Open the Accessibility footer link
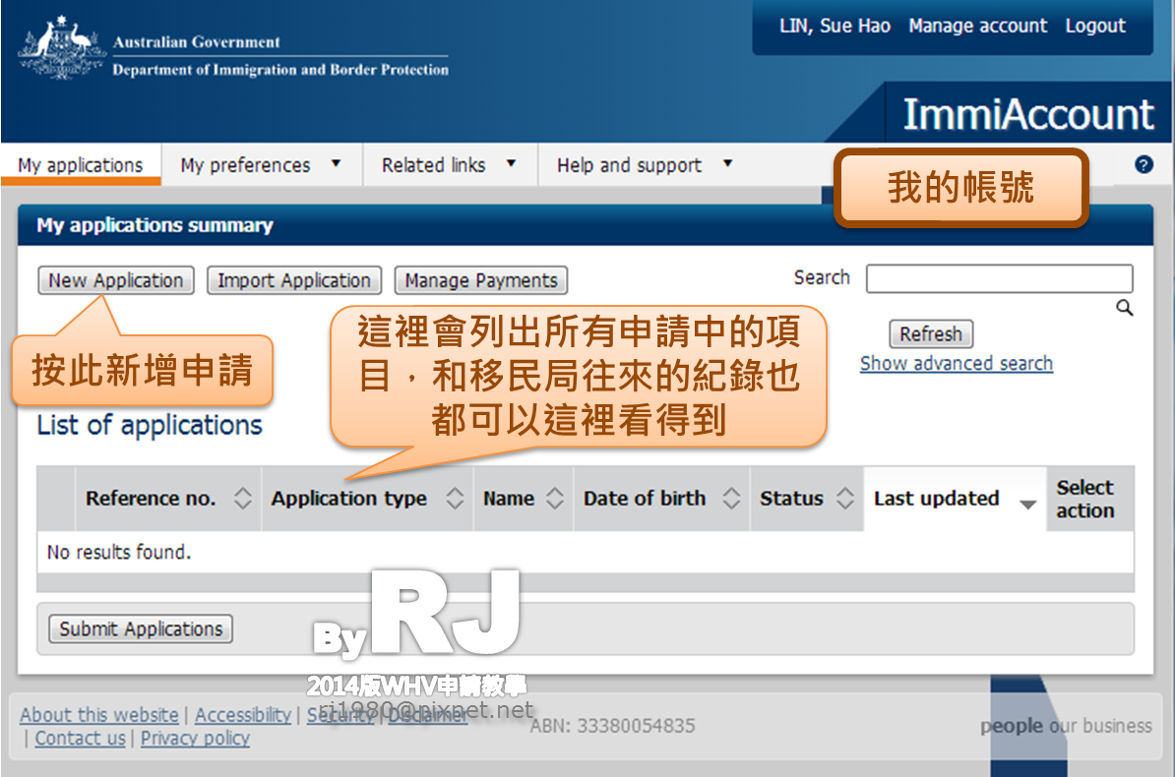The height and width of the screenshot is (777, 1175). coord(243,715)
